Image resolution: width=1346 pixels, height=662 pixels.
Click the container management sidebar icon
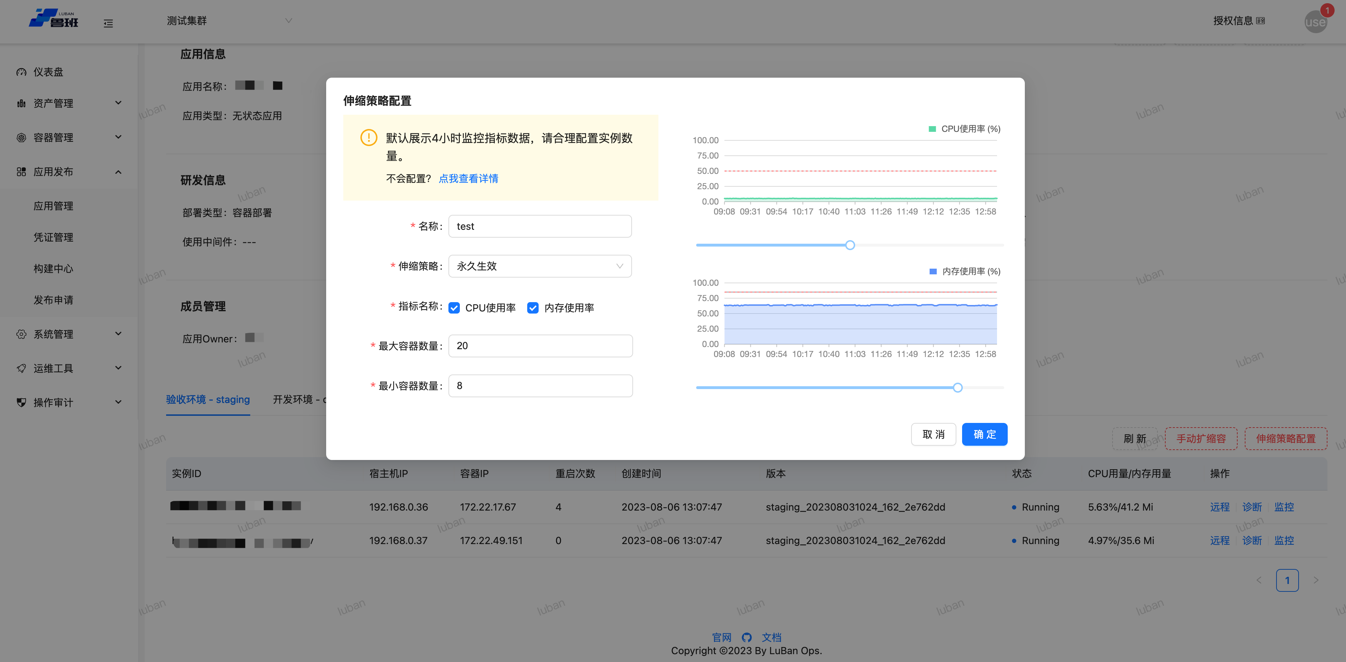(x=21, y=137)
